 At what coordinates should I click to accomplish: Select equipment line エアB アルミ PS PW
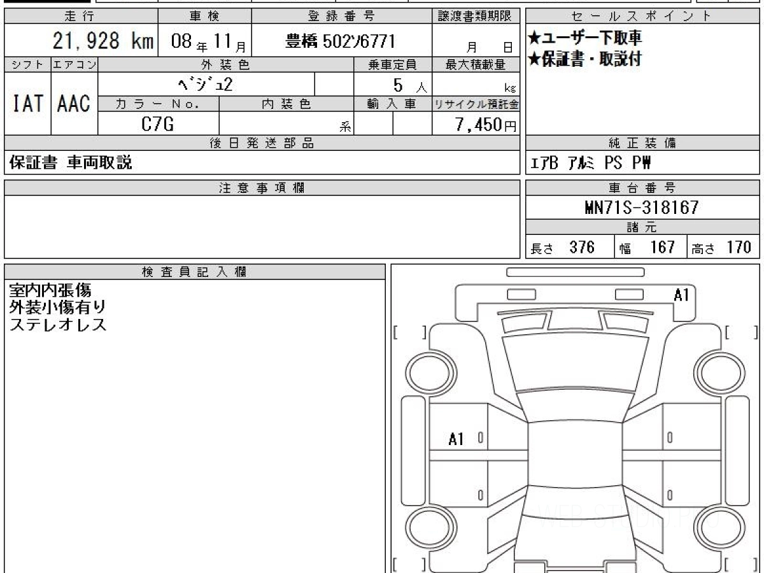tap(591, 164)
